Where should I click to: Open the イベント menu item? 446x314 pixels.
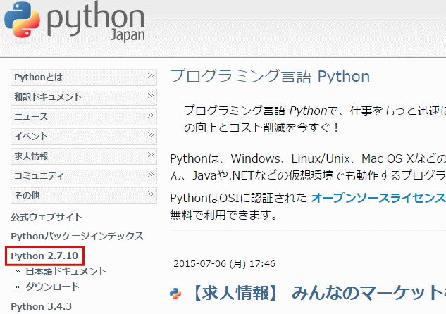pyautogui.click(x=84, y=137)
